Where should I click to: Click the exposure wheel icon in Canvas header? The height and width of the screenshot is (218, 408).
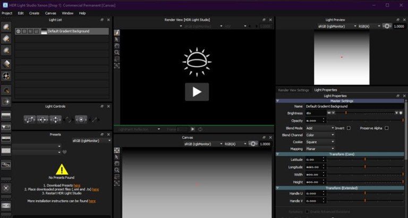(x=253, y=144)
